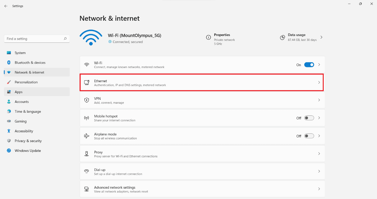Turn off the Wi-Fi toggle
Screen dimensions: 377x199
tap(309, 65)
